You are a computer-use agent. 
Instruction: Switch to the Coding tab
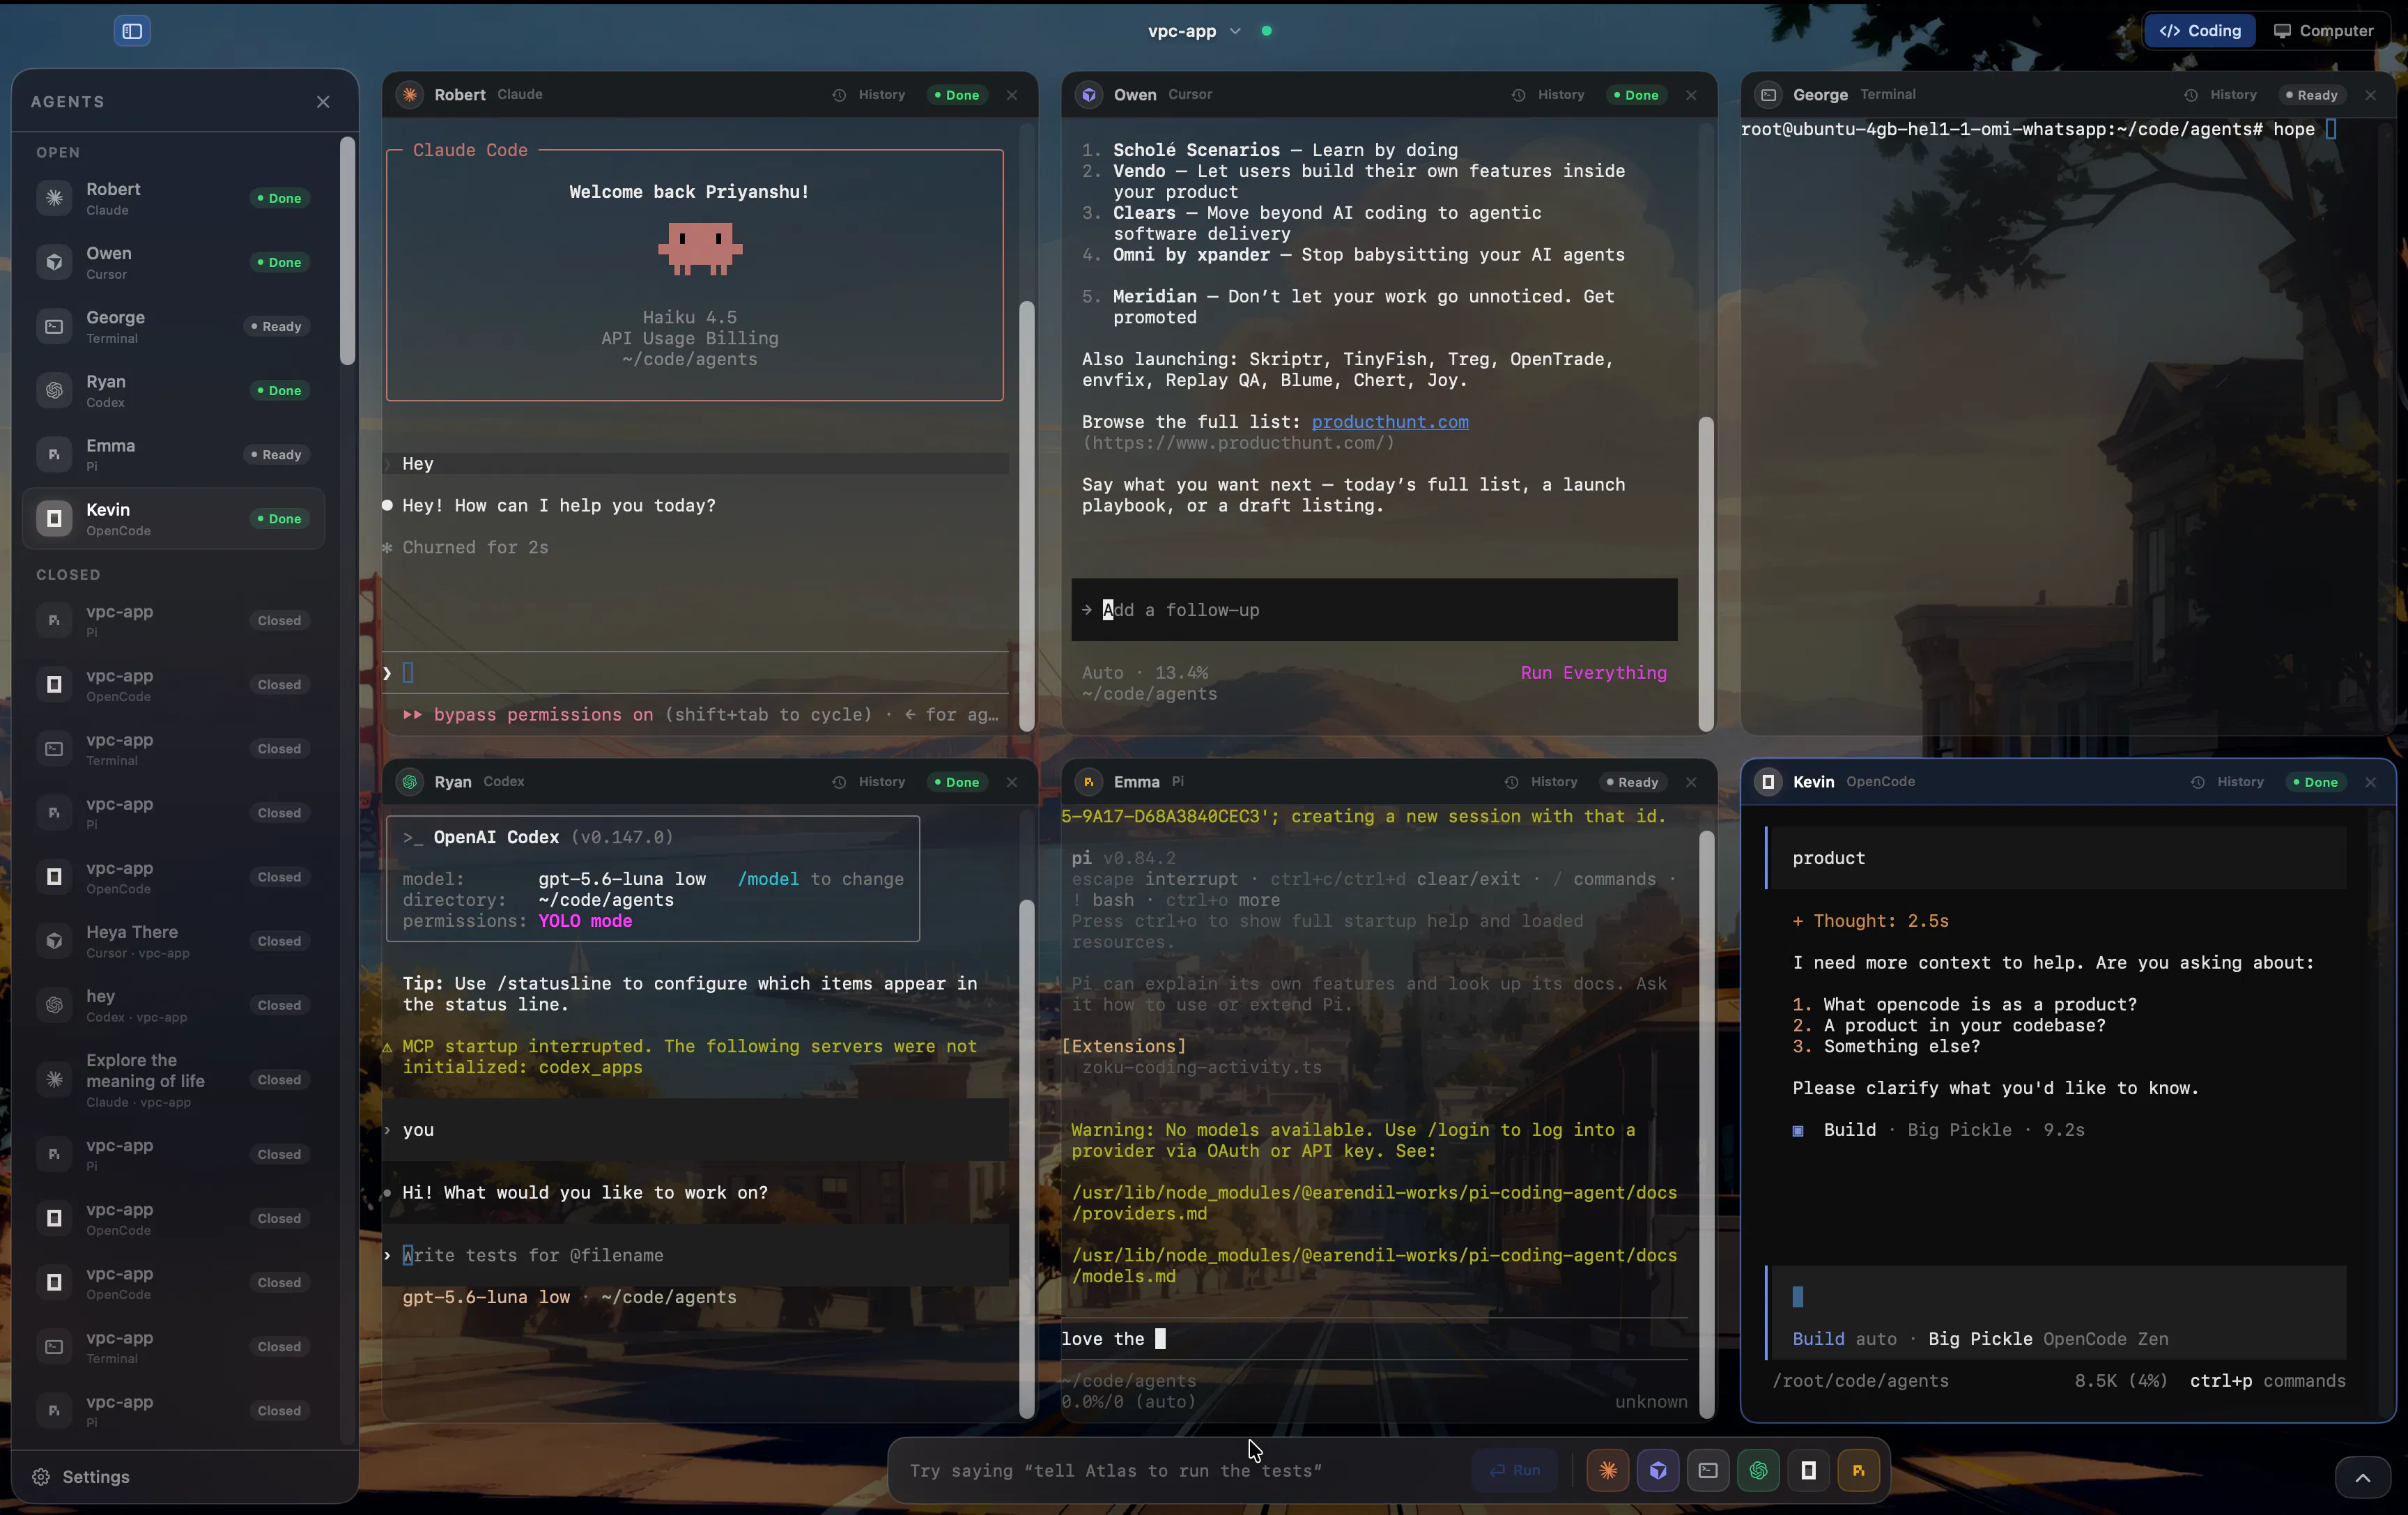(2200, 31)
